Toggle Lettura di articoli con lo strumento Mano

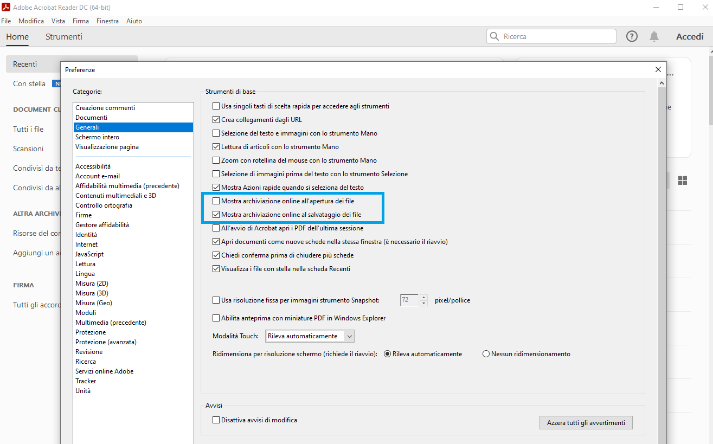[x=216, y=147]
